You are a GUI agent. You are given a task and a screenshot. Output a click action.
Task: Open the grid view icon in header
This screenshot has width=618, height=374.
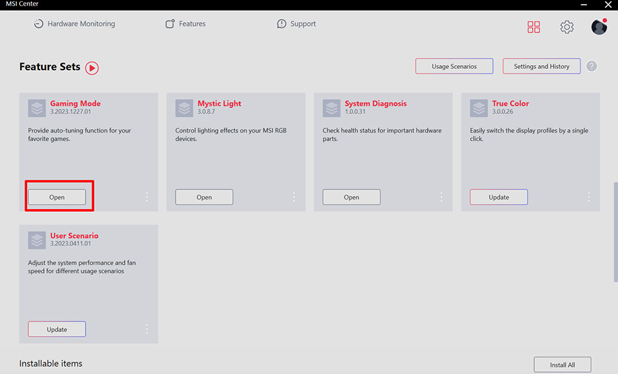point(534,27)
